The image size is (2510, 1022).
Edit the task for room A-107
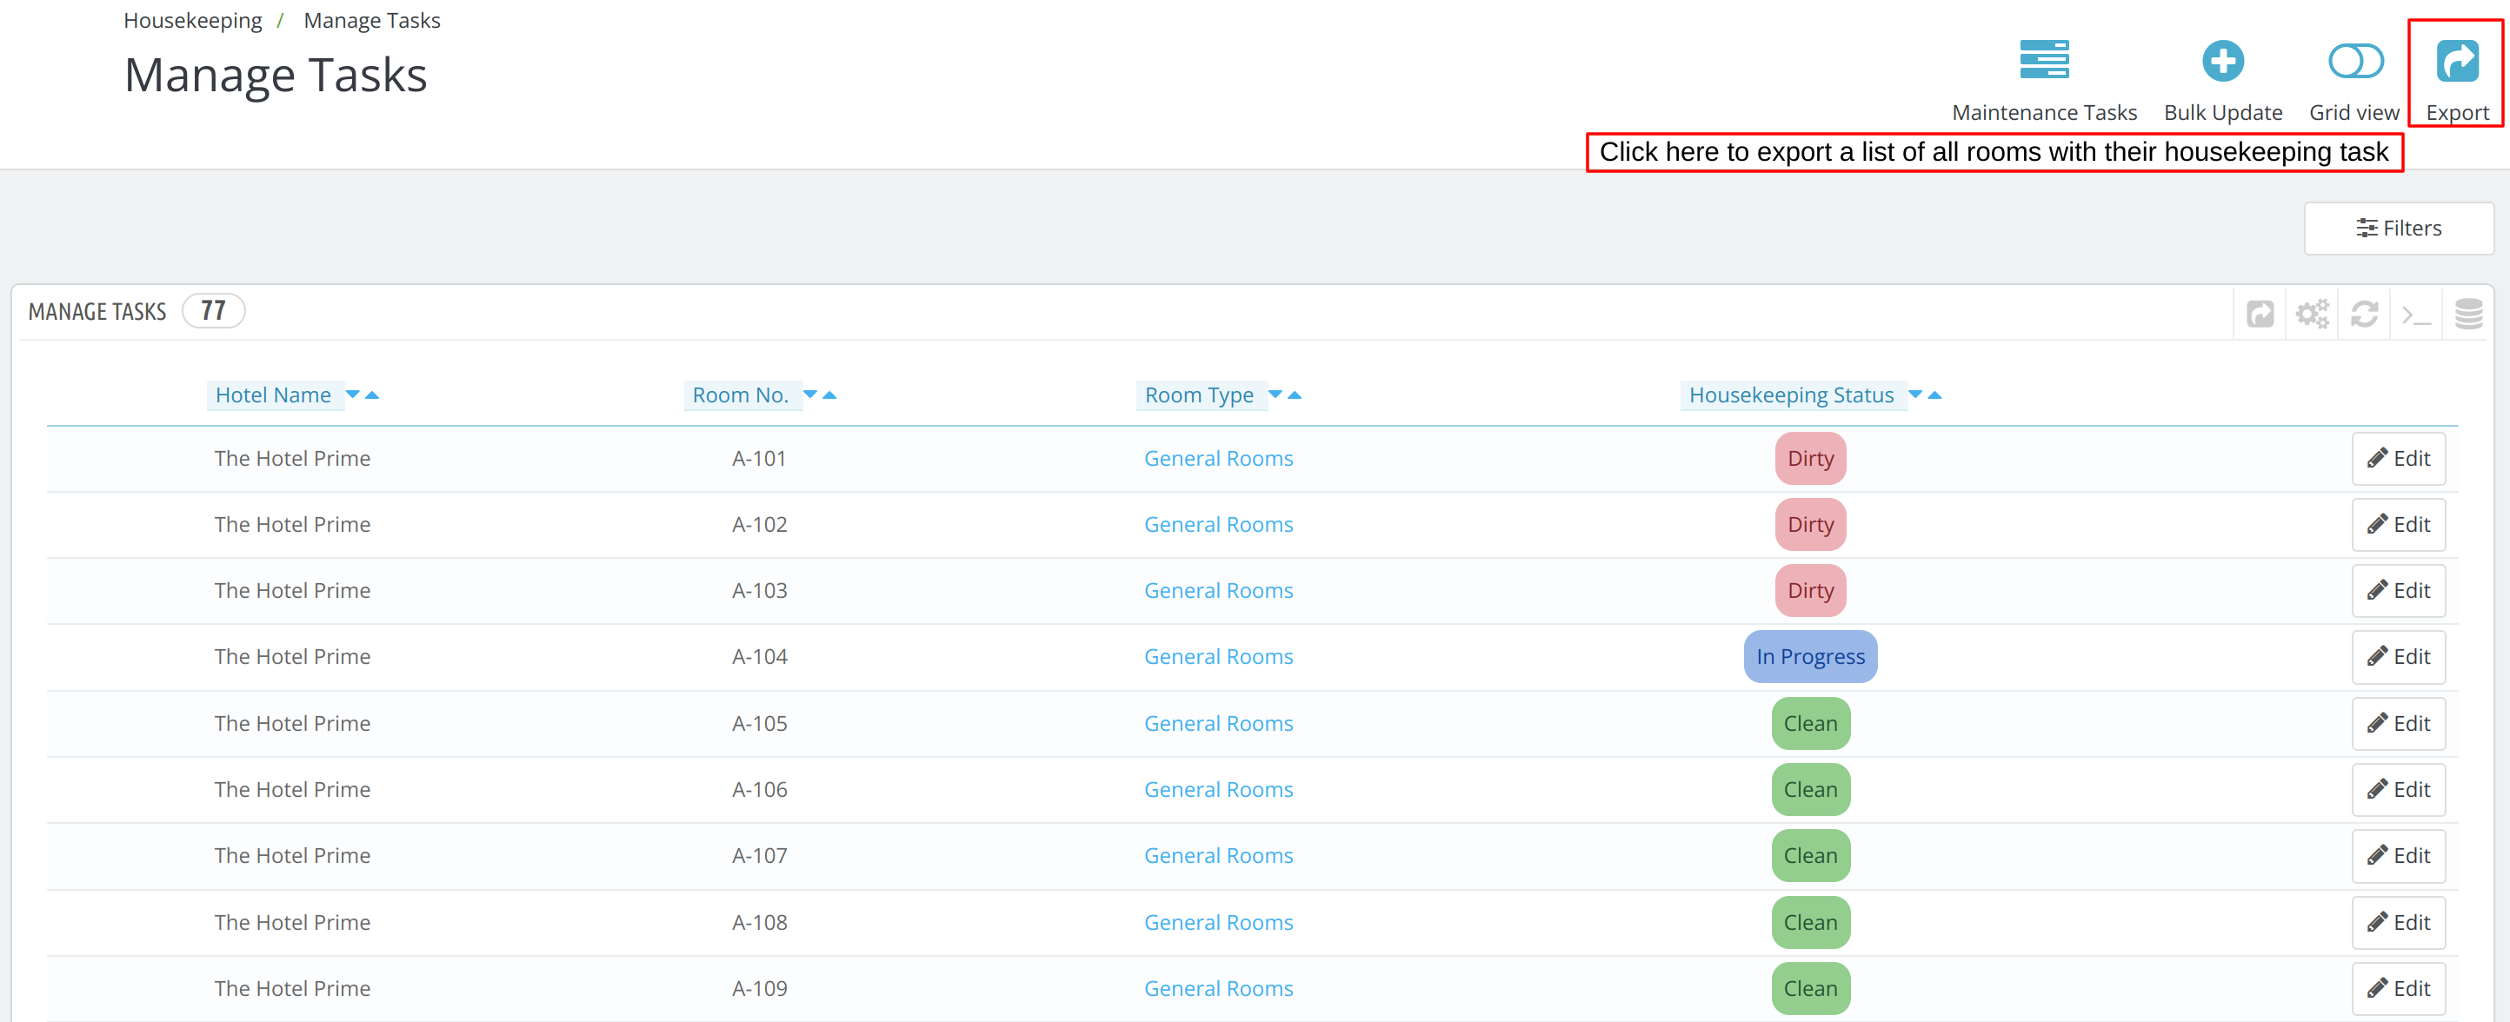click(x=2398, y=855)
